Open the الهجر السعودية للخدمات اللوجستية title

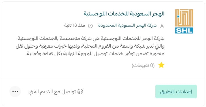124,14
